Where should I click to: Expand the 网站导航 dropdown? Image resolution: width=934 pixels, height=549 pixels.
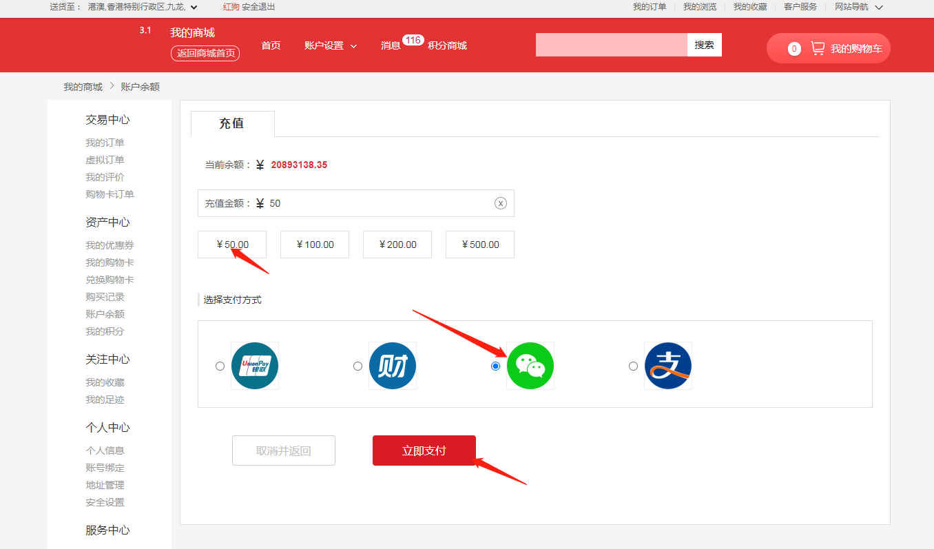(858, 7)
